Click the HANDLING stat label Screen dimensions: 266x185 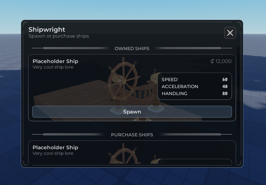tap(174, 94)
